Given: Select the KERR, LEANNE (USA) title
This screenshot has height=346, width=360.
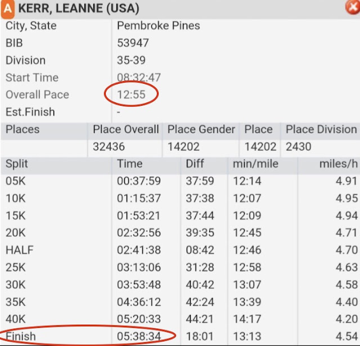Looking at the screenshot, I should click(x=79, y=8).
